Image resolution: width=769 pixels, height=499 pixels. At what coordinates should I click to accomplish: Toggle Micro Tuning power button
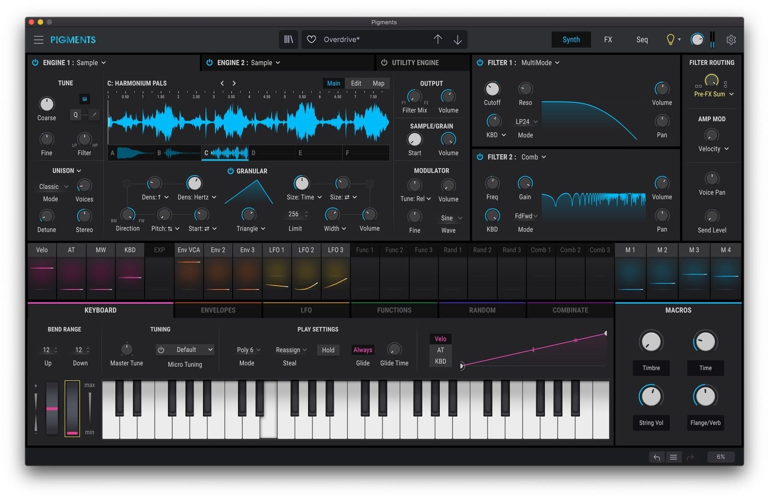161,350
